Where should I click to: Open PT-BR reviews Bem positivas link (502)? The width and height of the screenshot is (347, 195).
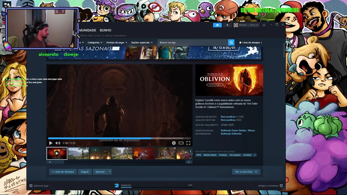coord(228,120)
